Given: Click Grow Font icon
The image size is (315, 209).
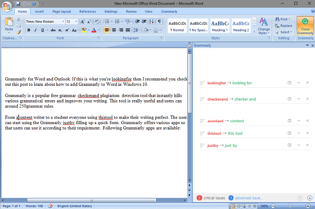Looking at the screenshot, I should [x=82, y=22].
